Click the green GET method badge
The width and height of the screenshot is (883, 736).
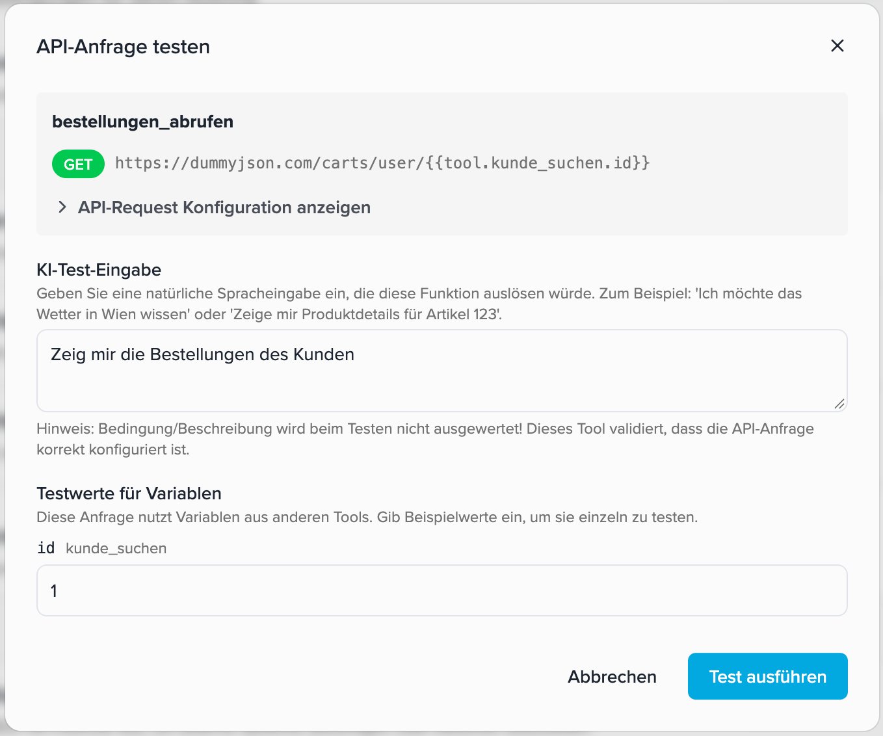tap(78, 164)
